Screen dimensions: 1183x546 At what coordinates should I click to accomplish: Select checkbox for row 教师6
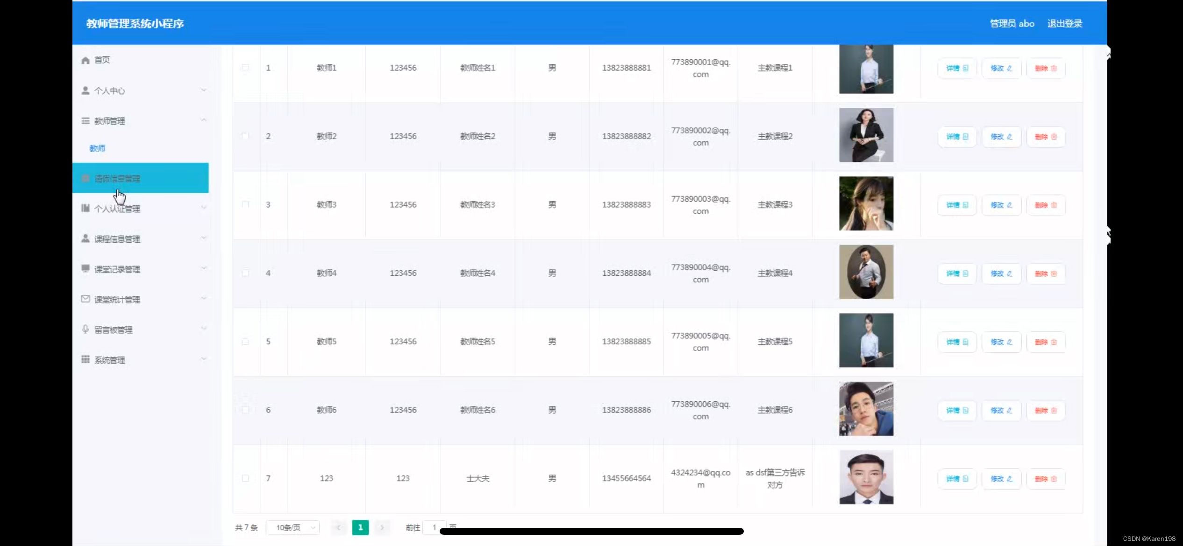click(x=245, y=410)
